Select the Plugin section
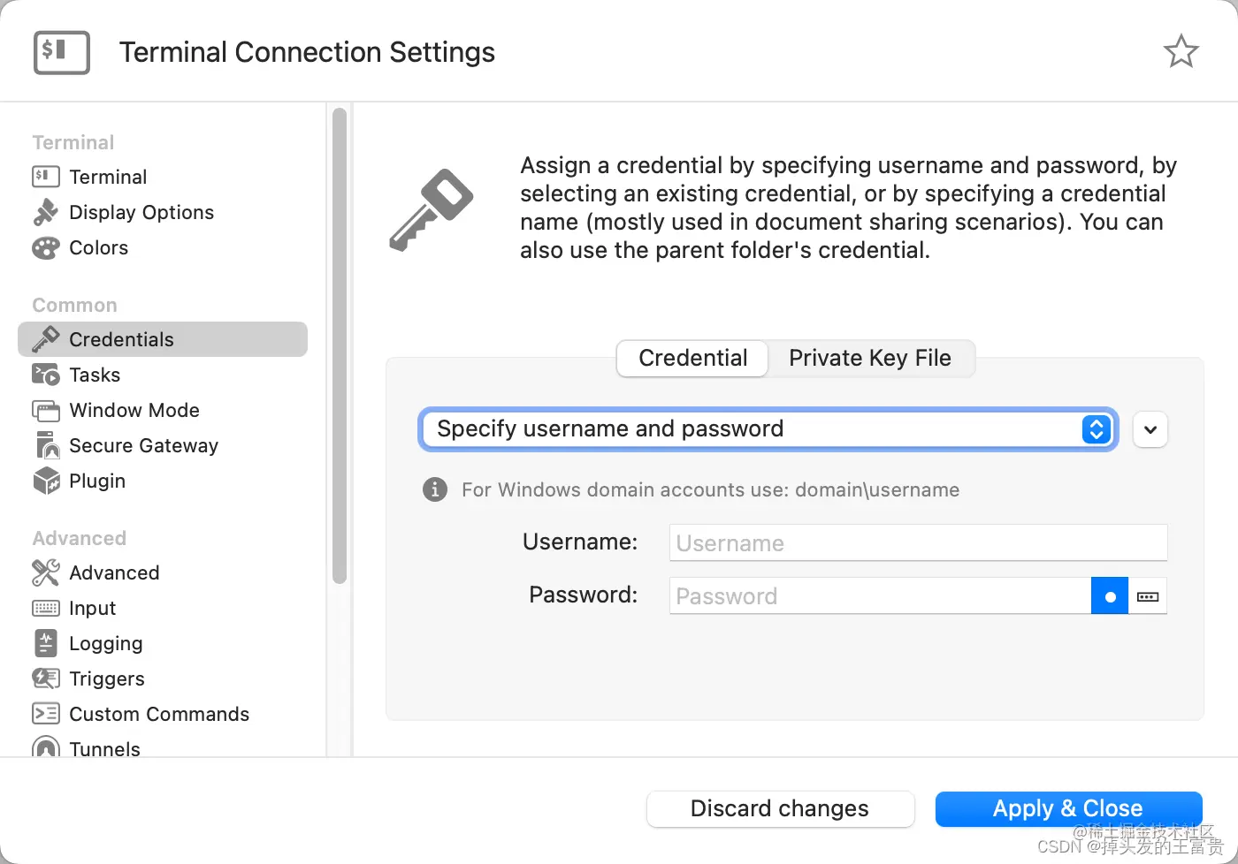 tap(96, 481)
